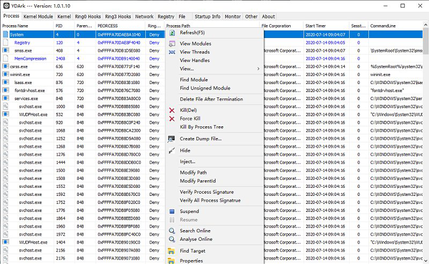Choose Verify Process Signature
Viewport: 429px width, 274px height.
[x=206, y=192]
